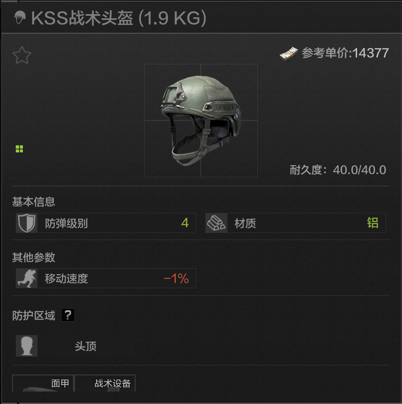Click the green four-square grid icon
This screenshot has width=402, height=404.
(x=20, y=149)
